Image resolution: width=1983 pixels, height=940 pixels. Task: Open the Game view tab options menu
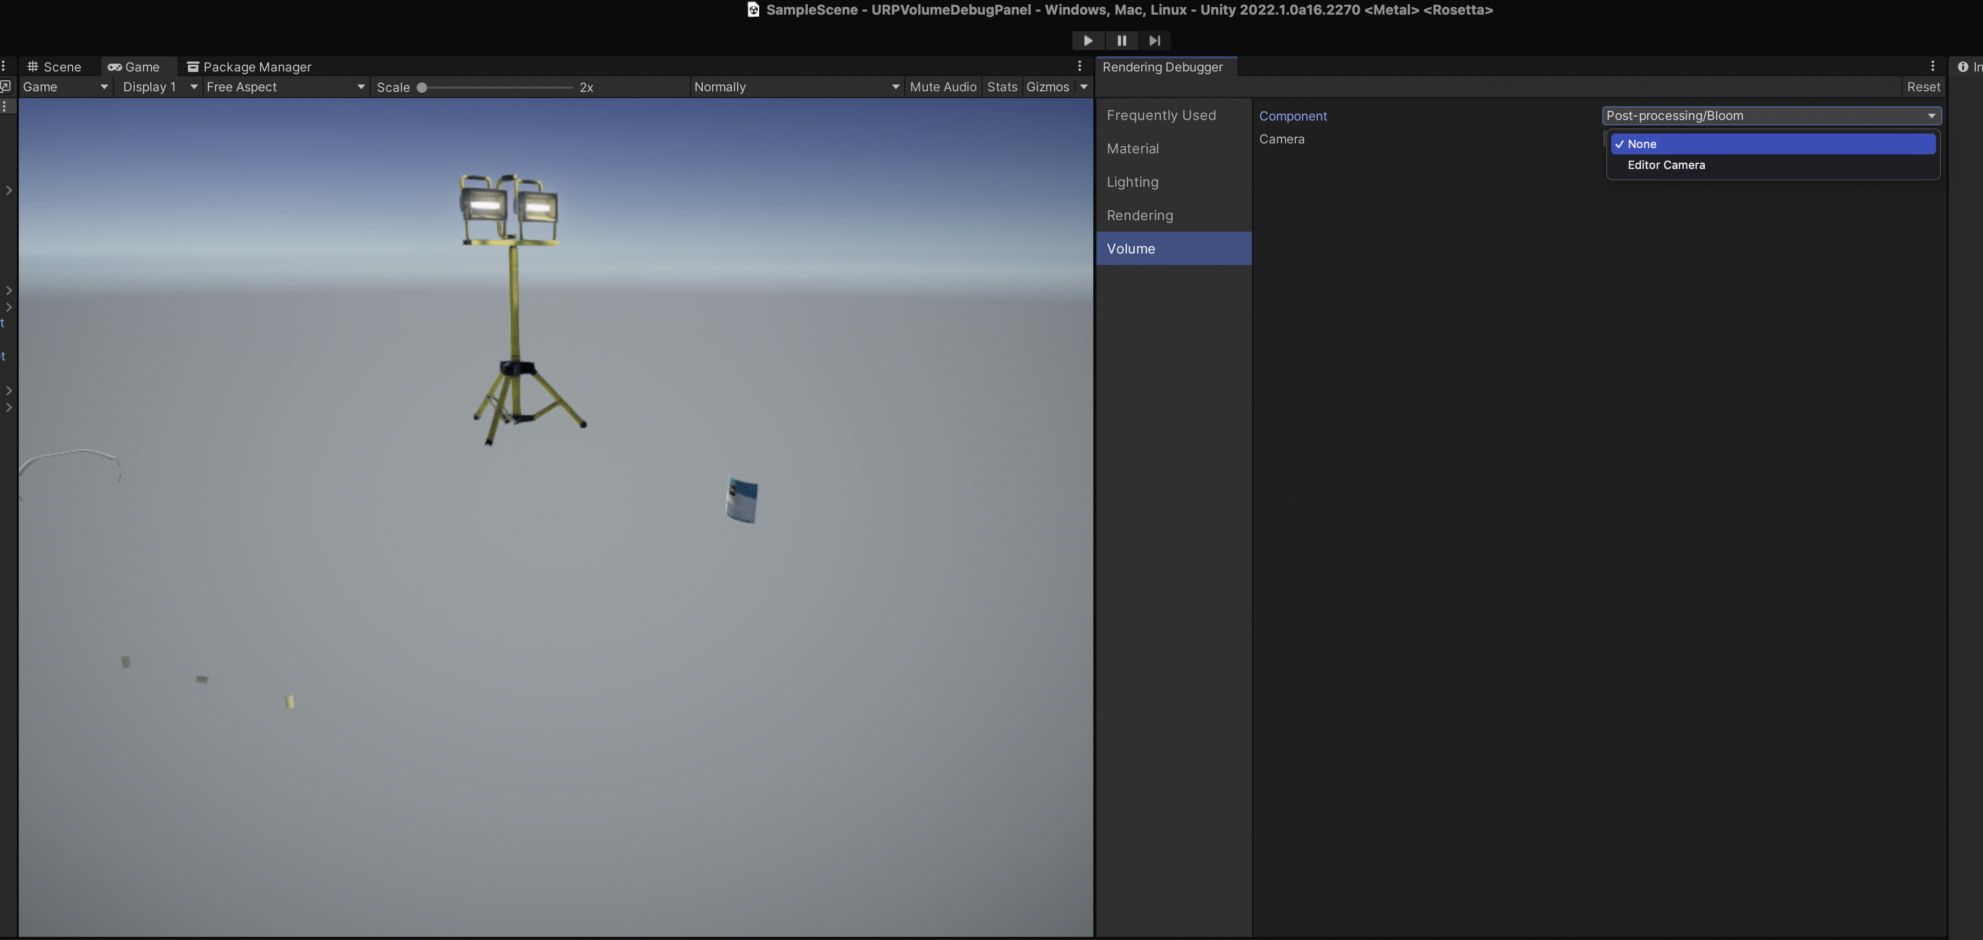pyautogui.click(x=1079, y=66)
